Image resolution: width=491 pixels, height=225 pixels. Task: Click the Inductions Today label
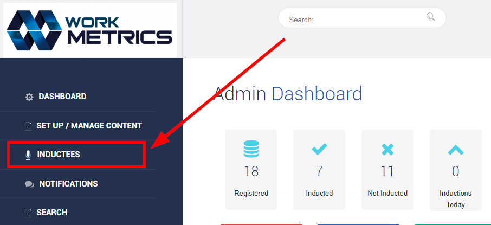click(456, 199)
